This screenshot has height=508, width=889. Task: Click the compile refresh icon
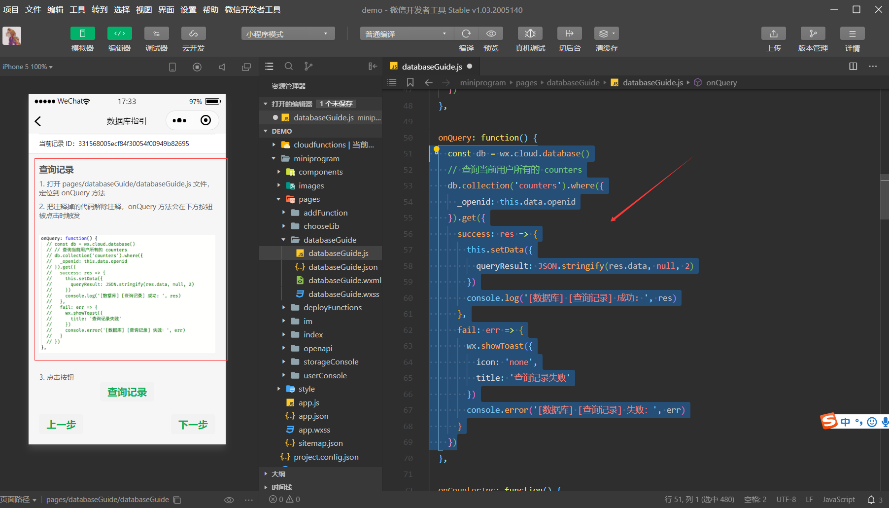(x=466, y=34)
